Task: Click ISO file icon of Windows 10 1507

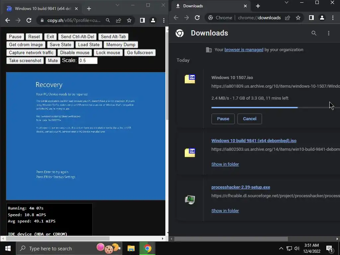Action: pyautogui.click(x=190, y=79)
